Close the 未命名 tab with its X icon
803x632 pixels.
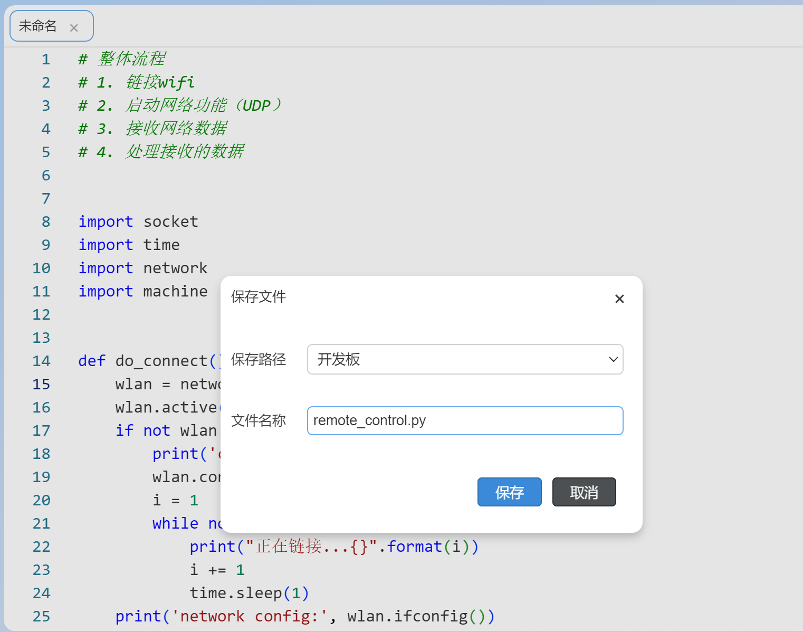coord(74,27)
